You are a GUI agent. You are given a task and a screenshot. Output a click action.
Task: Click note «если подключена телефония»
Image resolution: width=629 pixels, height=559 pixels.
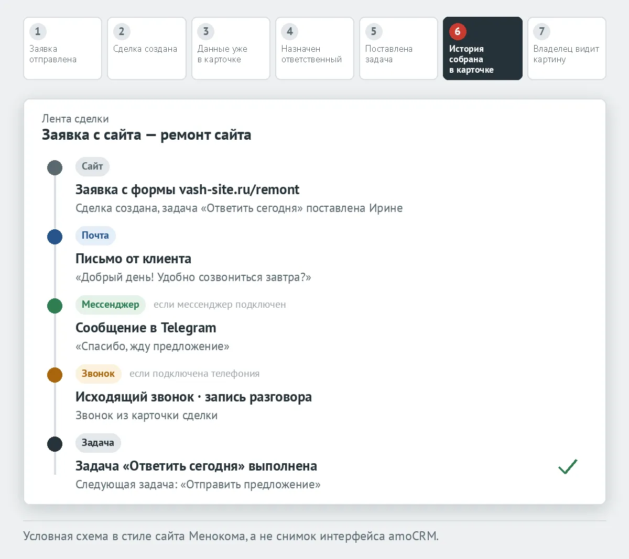tap(194, 374)
